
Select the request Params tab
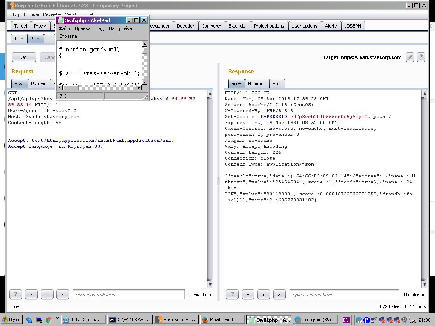pos(39,84)
